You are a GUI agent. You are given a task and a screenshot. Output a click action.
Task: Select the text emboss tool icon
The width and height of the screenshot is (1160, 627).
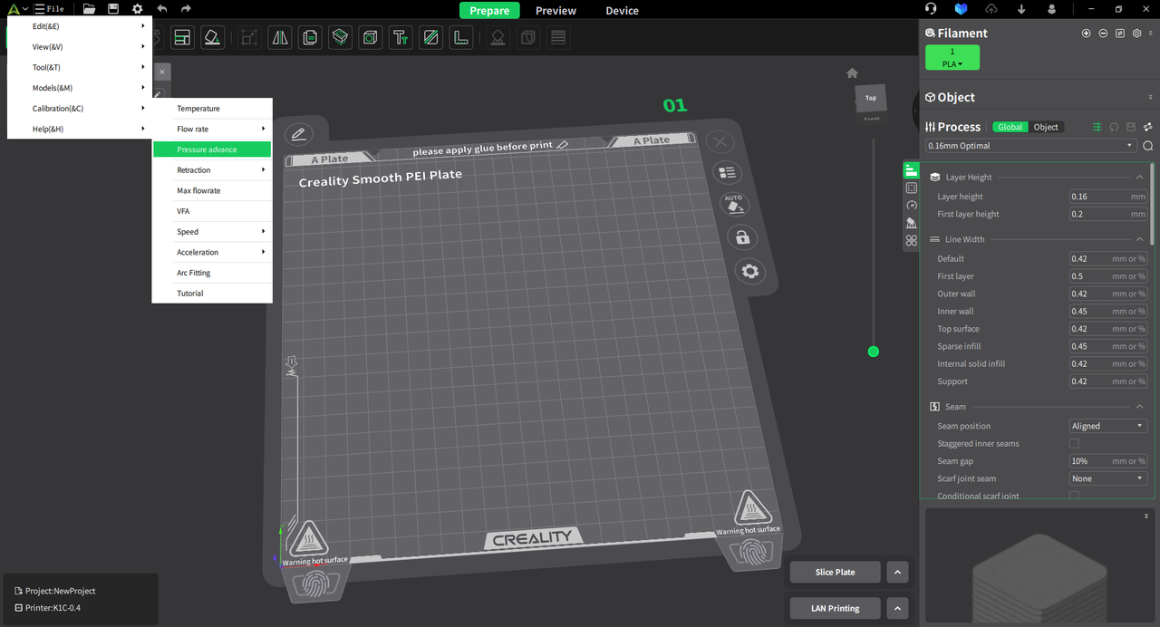[x=401, y=38]
